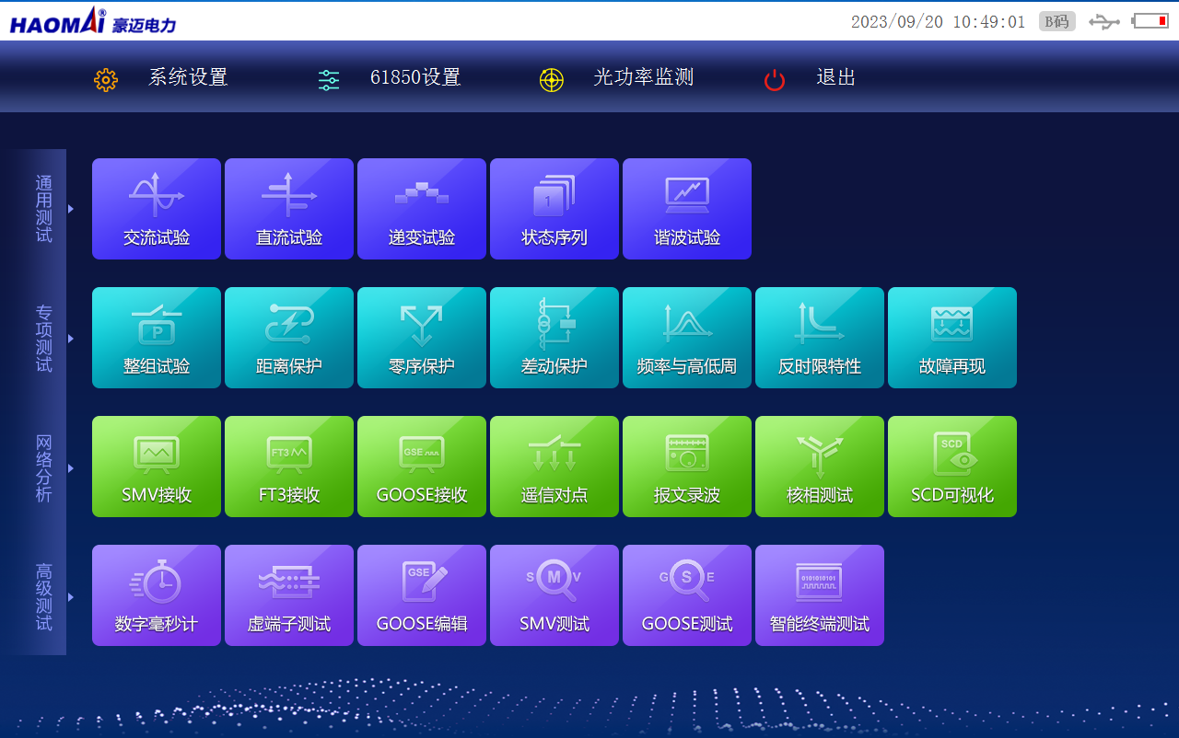Select the 距离保护 distance protection test
Screen dimensions: 1179x738
point(289,338)
